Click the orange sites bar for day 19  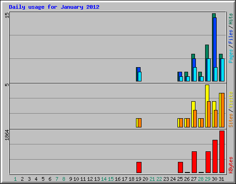[140, 123]
